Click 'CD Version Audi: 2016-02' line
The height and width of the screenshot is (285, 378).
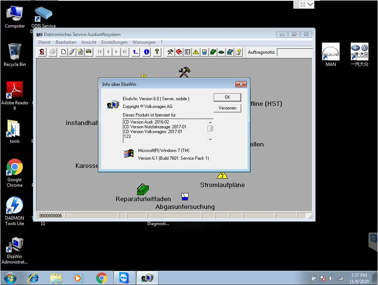146,122
